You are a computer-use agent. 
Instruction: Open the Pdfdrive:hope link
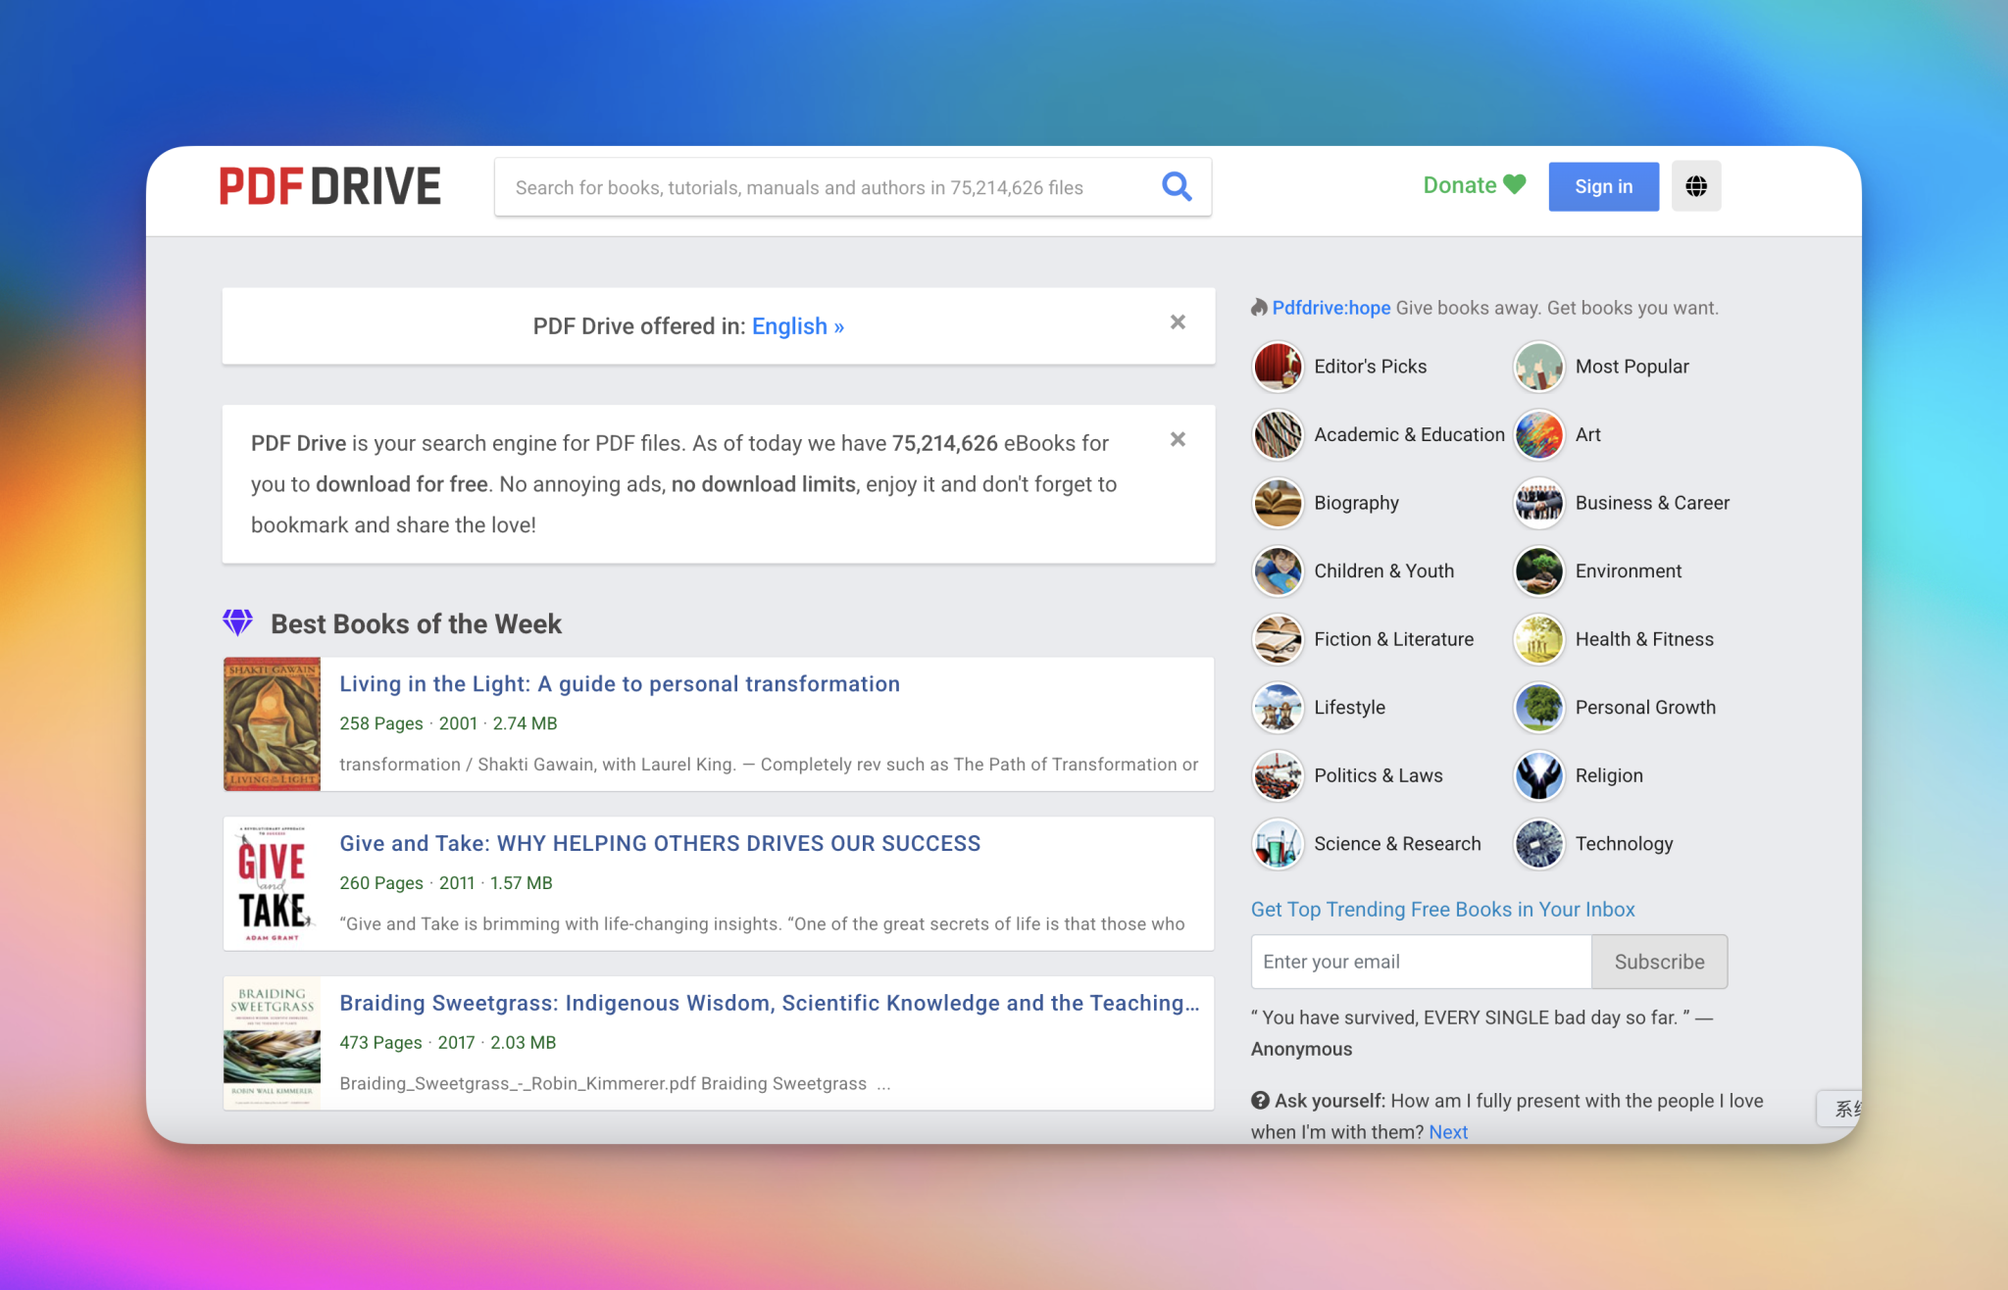coord(1330,307)
